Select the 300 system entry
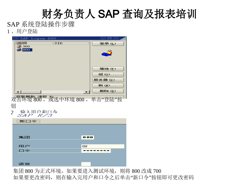Image resolution: width=241 pixels, height=181 pixels. coord(26,46)
